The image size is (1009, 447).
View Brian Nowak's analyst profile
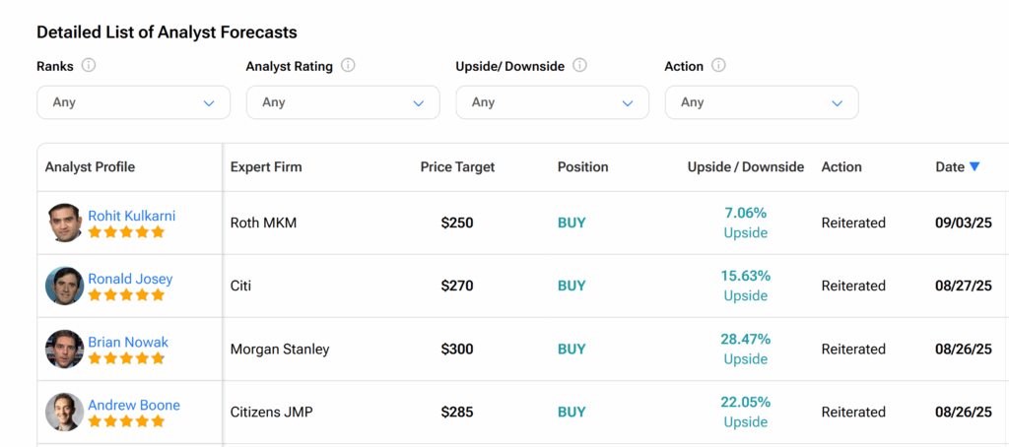pos(128,342)
